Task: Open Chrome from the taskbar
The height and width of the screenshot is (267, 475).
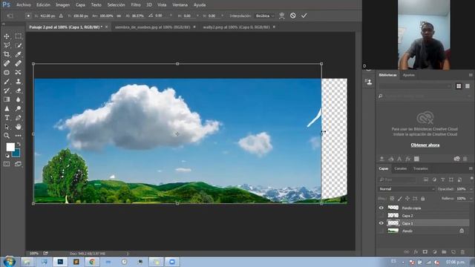Action: (x=92, y=262)
